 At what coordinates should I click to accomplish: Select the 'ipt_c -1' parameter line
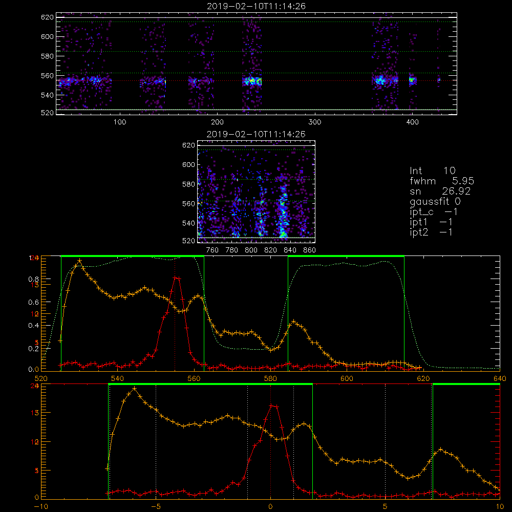point(434,212)
